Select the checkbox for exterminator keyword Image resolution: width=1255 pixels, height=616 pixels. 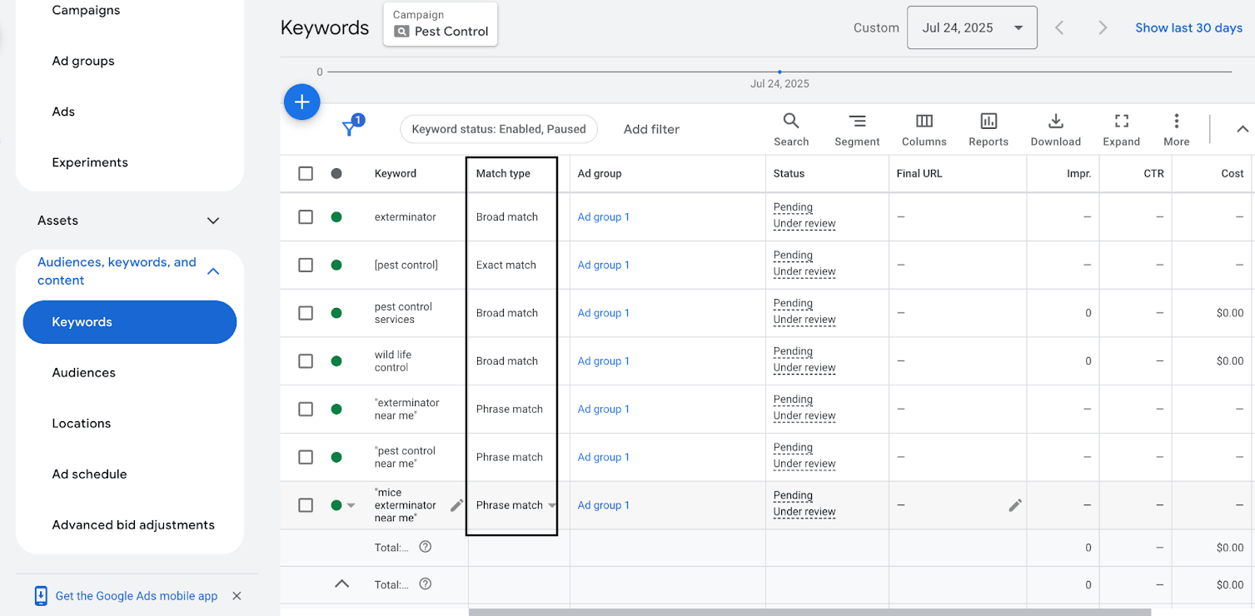tap(306, 217)
